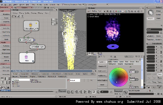Click the audio icon left of frame field
This screenshot has width=163, height=105.
(98, 92)
